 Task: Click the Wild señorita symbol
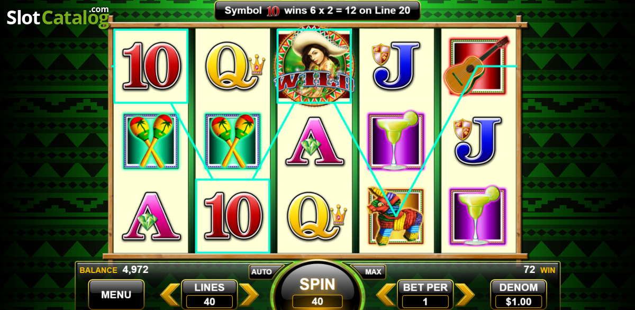tap(313, 65)
